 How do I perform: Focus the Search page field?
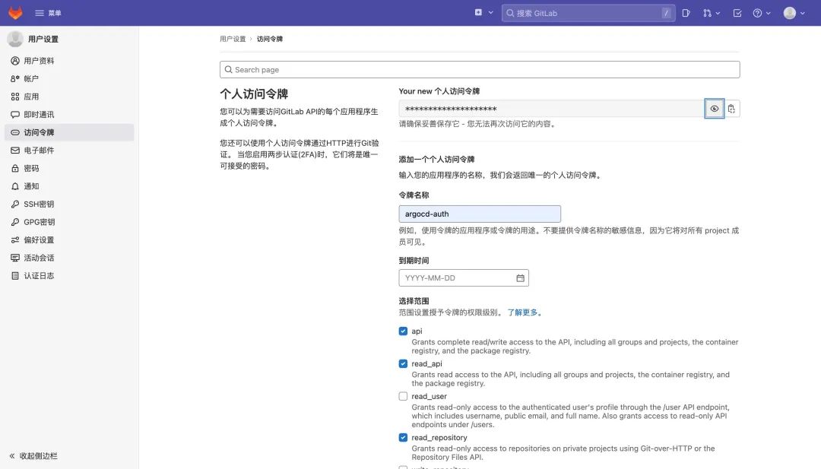point(480,70)
